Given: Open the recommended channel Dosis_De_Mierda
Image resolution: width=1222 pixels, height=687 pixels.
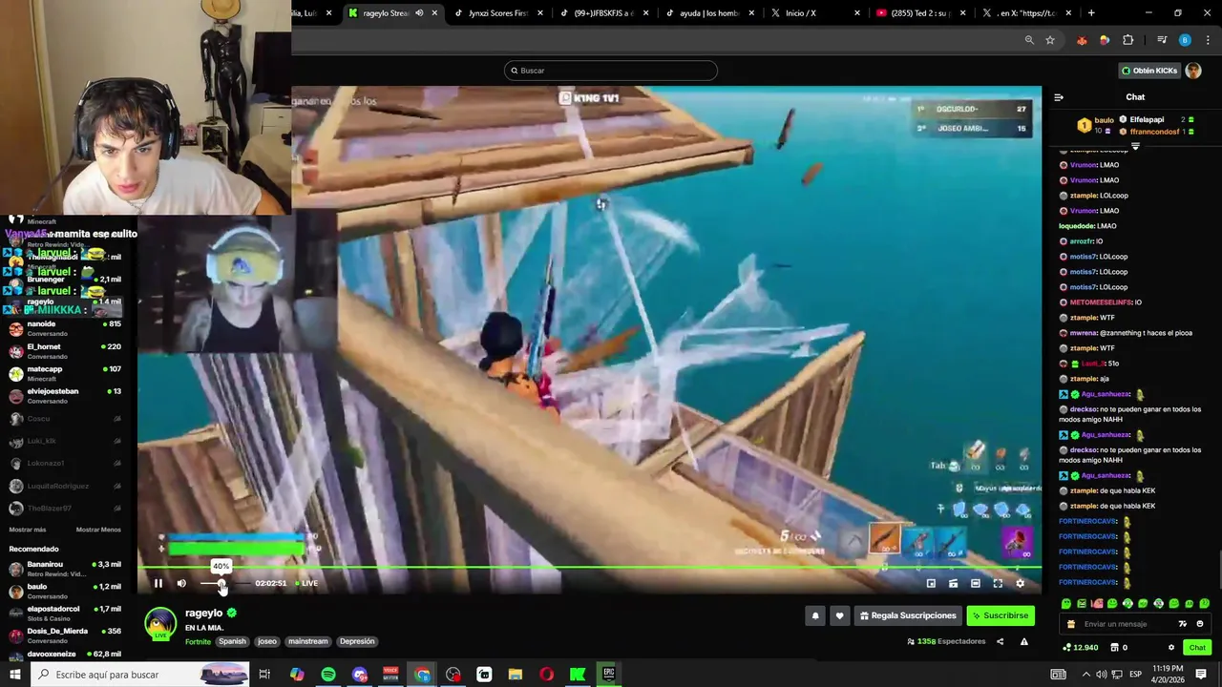Looking at the screenshot, I should coord(65,635).
